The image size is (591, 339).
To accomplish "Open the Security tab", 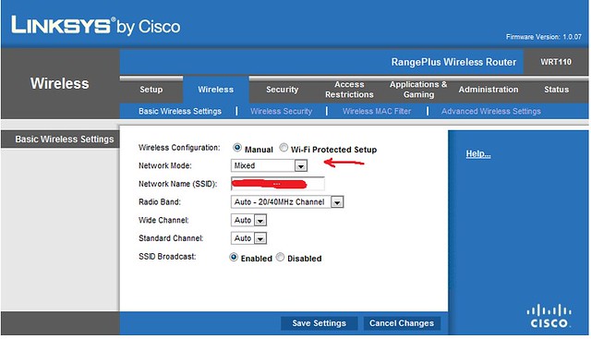I will [282, 90].
